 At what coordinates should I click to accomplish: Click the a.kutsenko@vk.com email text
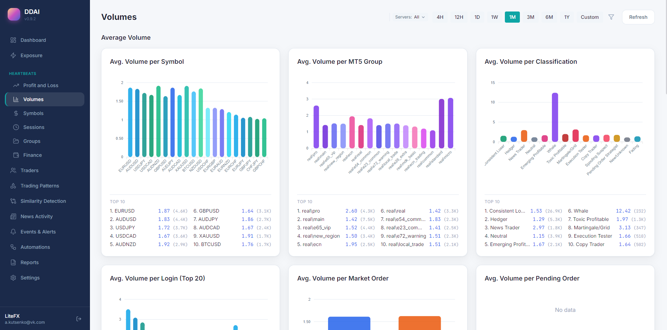(25, 322)
